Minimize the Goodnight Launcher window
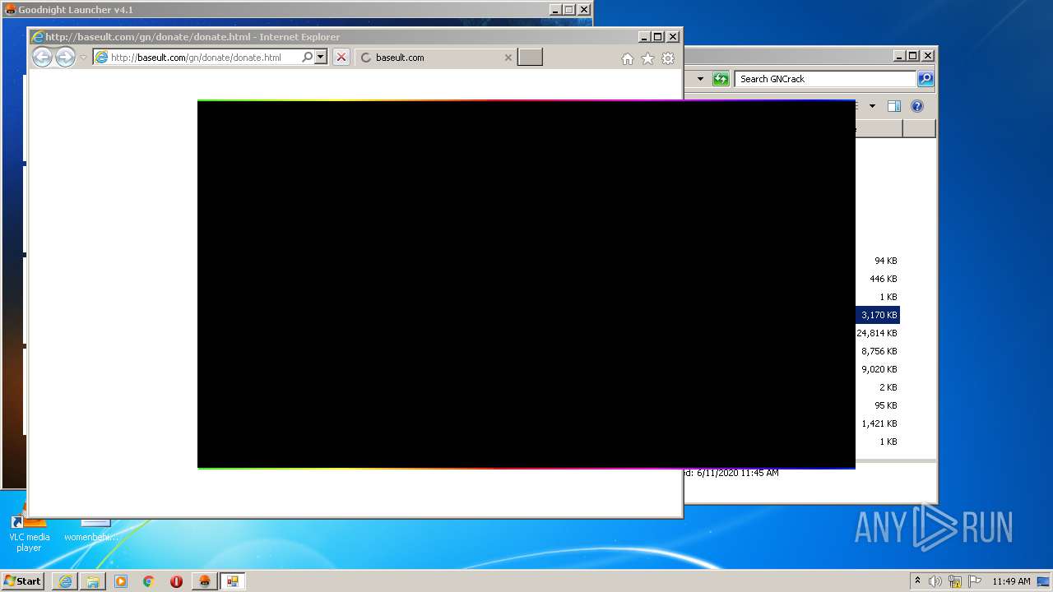The width and height of the screenshot is (1053, 592). 555,10
